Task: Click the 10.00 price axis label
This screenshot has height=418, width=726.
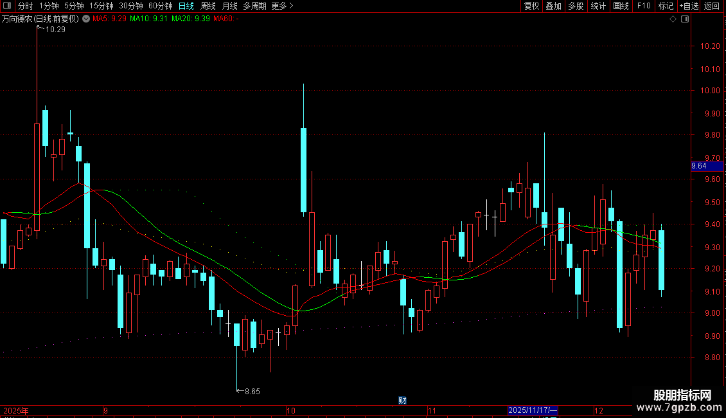Action: (x=710, y=91)
